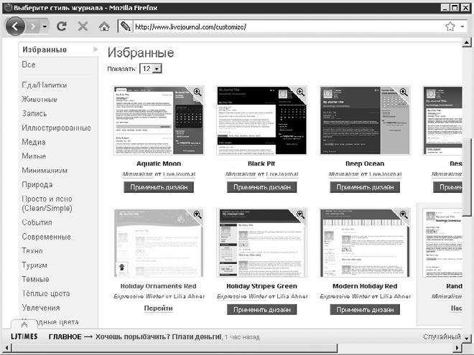Enlarge Holiday Stripes Green preview via magnifier
The width and height of the screenshot is (474, 355).
(301, 214)
